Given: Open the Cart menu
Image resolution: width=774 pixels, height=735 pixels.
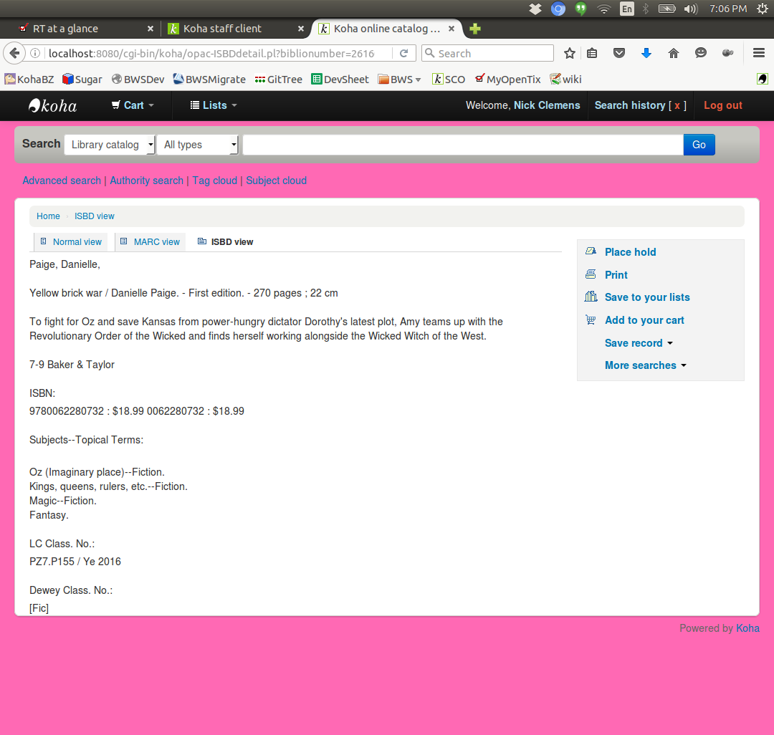Looking at the screenshot, I should pos(133,105).
